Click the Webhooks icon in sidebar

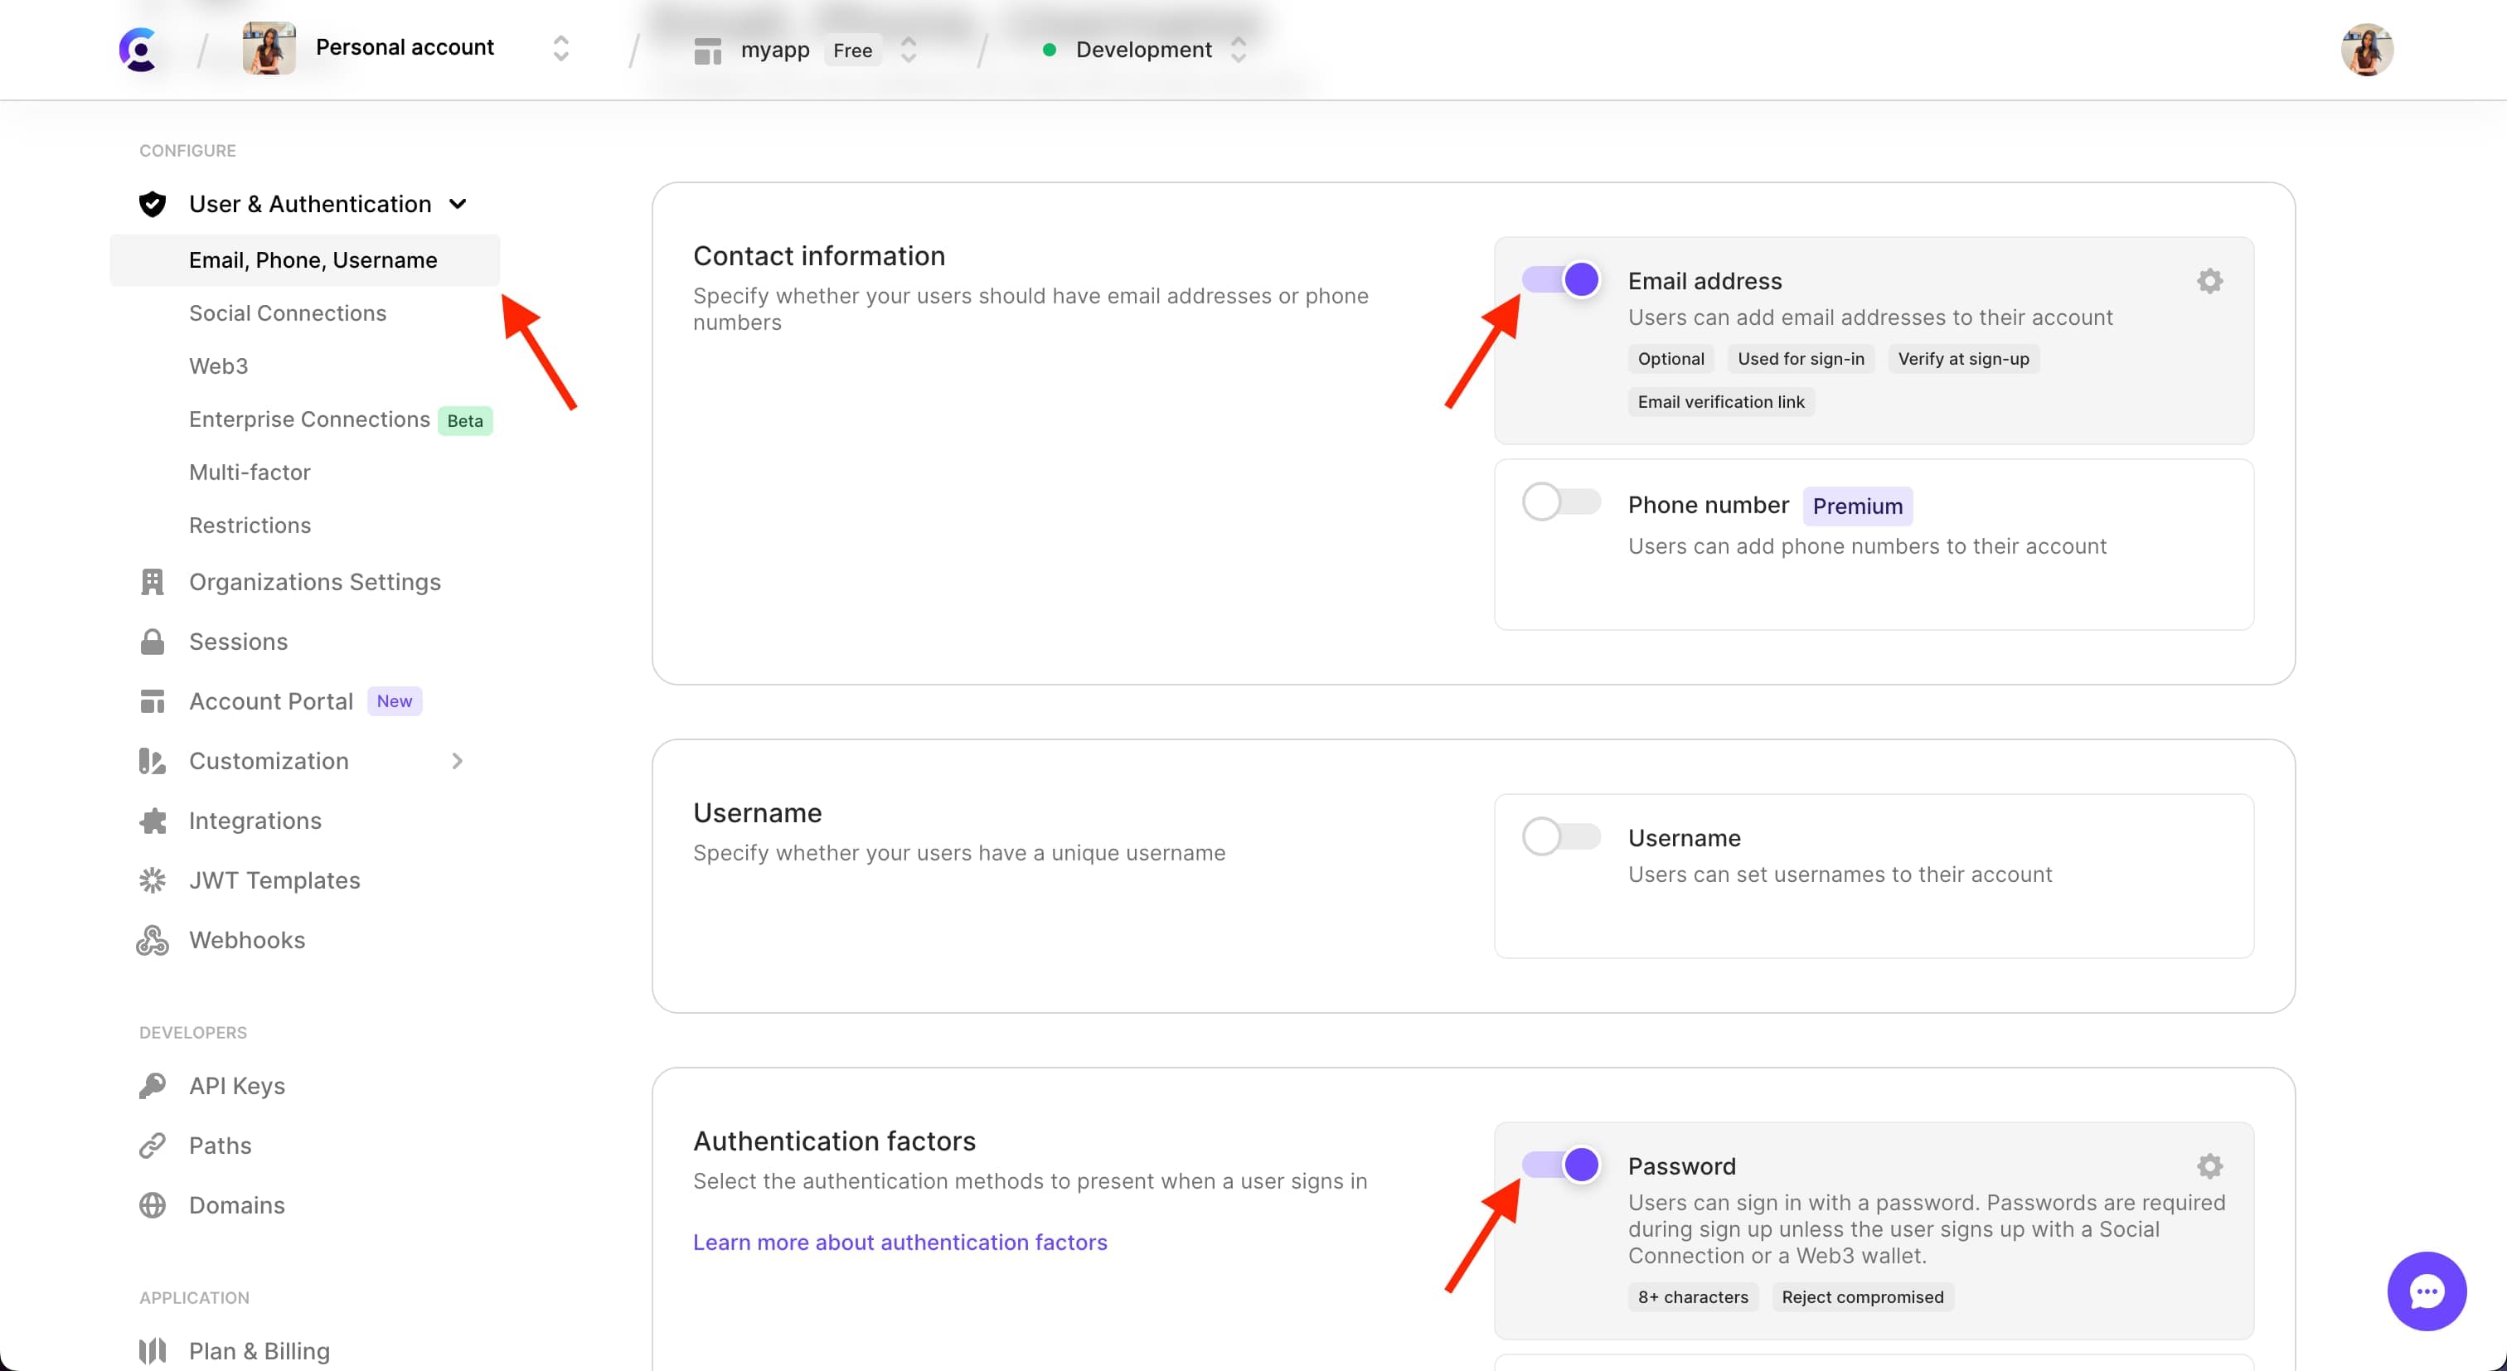click(x=153, y=940)
